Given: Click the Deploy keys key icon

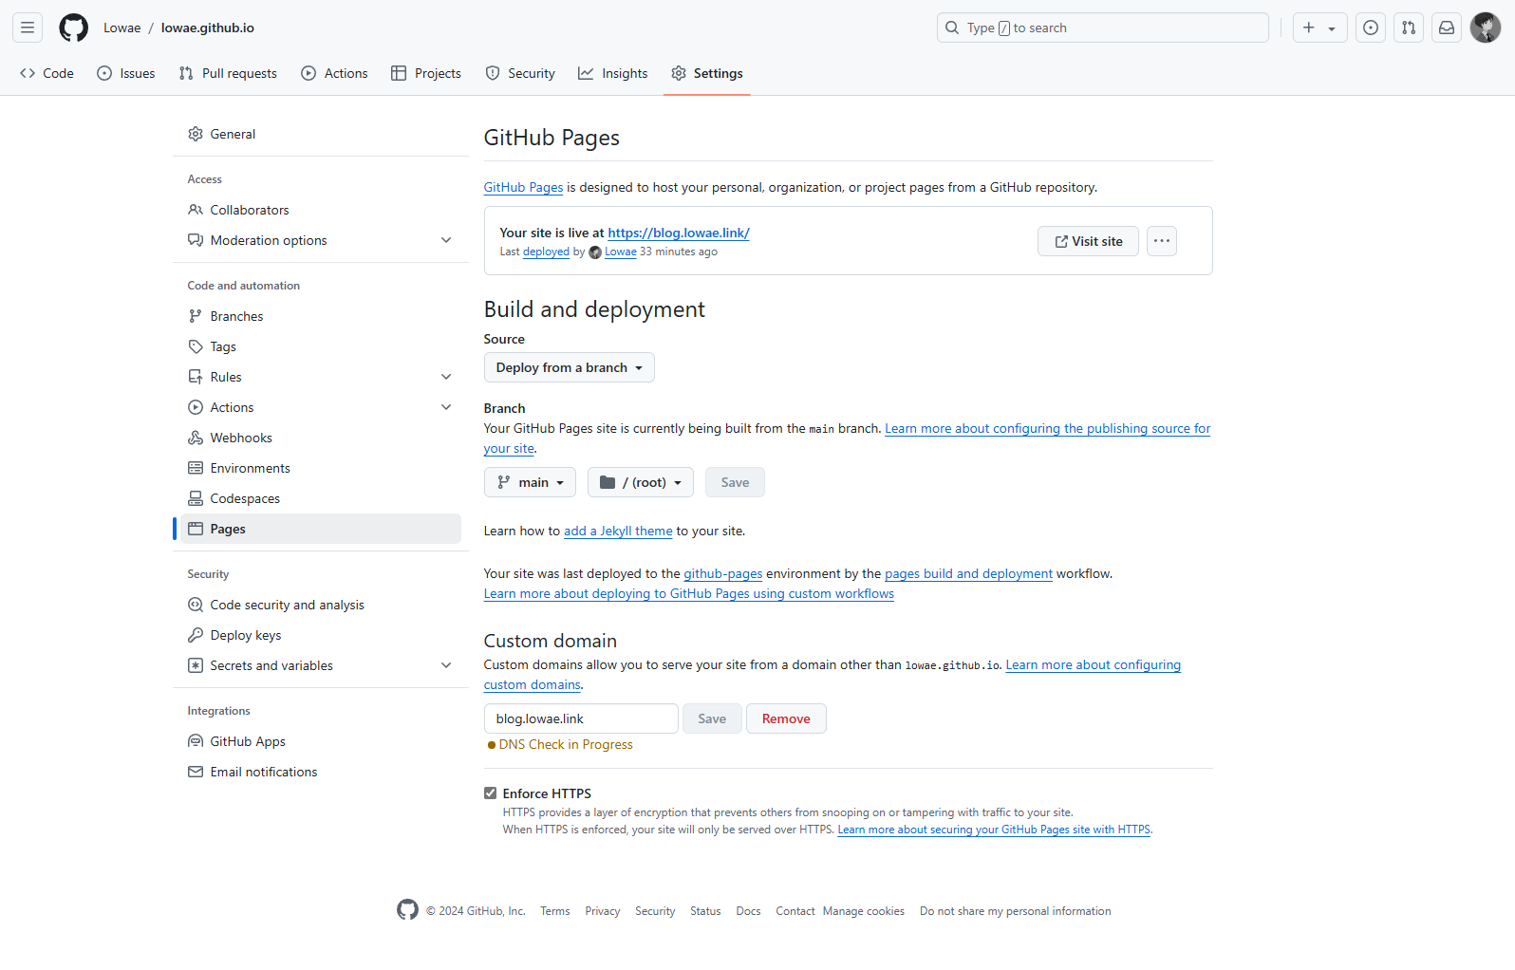Looking at the screenshot, I should click(196, 635).
